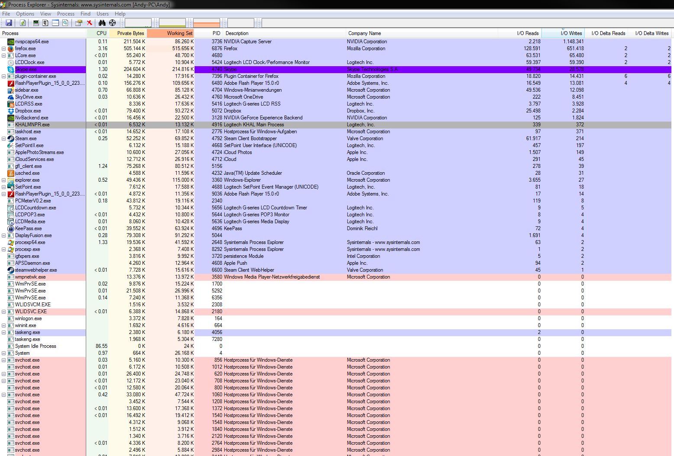Click the Steam.exe icon
The height and width of the screenshot is (456, 674).
pos(11,138)
